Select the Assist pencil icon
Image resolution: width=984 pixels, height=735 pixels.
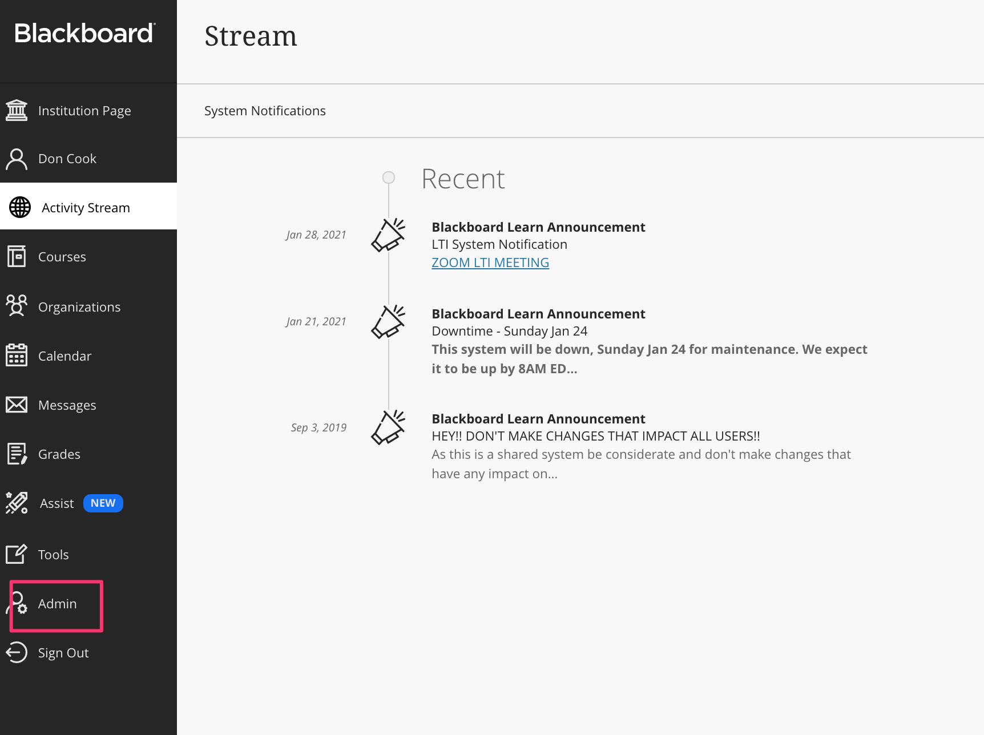(16, 503)
